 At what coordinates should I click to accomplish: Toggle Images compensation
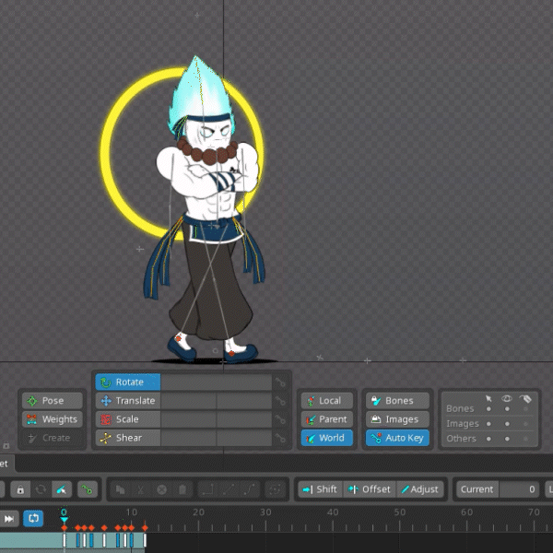(x=397, y=419)
